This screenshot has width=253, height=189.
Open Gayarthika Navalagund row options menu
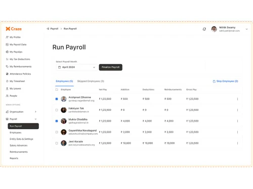237,132
